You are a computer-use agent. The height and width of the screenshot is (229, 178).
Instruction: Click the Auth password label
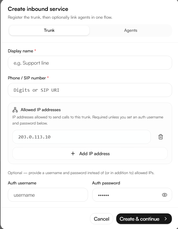point(106,183)
